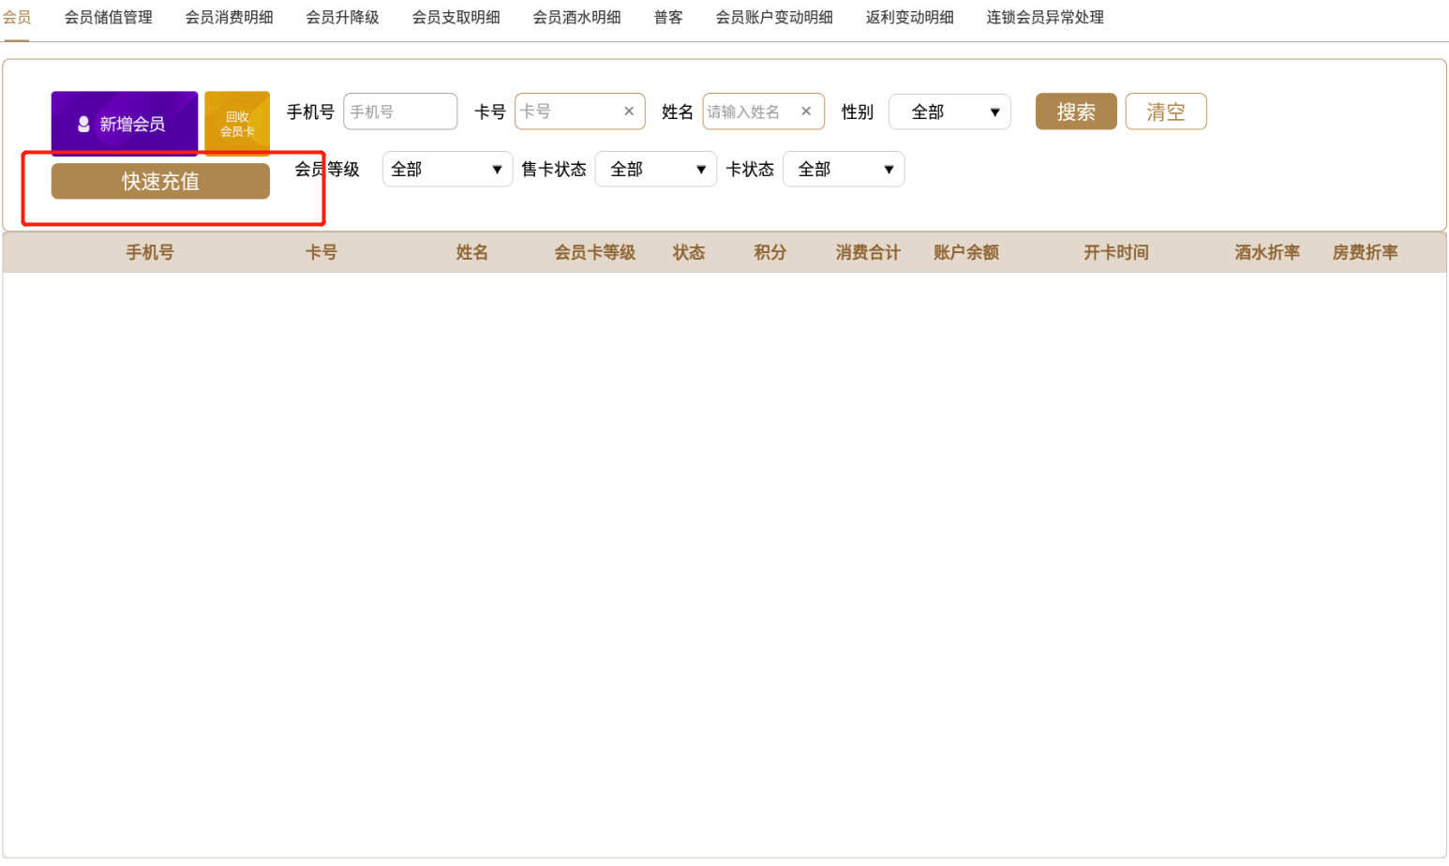This screenshot has width=1449, height=866.
Task: Switch to the 返利变动明细 tab
Action: point(910,17)
